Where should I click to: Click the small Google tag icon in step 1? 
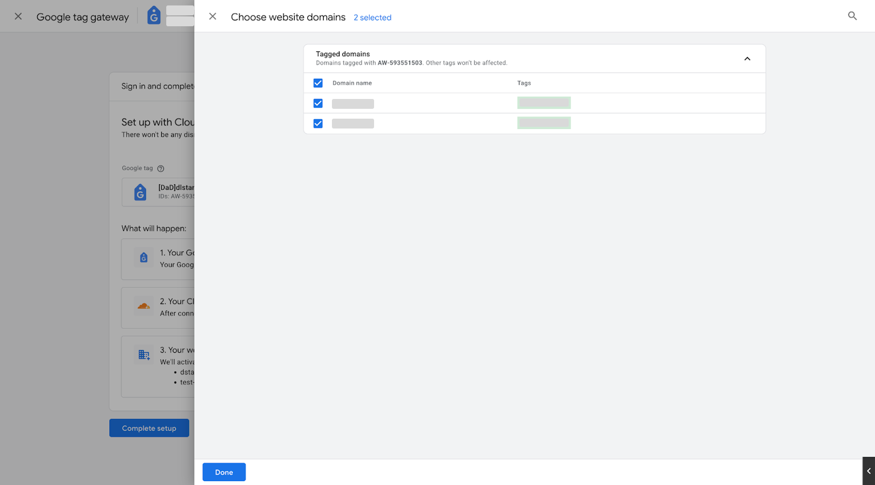pyautogui.click(x=144, y=258)
